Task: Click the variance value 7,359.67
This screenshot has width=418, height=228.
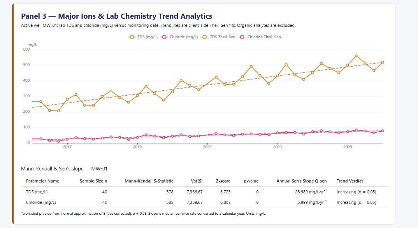Action: tap(195, 202)
